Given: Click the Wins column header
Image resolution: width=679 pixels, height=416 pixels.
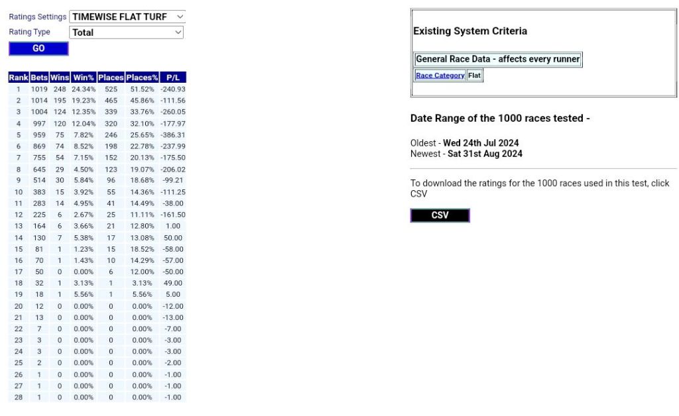Looking at the screenshot, I should coord(60,78).
